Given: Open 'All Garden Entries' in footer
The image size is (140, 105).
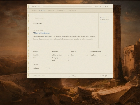Looking at the screenshot, I should (57, 55).
